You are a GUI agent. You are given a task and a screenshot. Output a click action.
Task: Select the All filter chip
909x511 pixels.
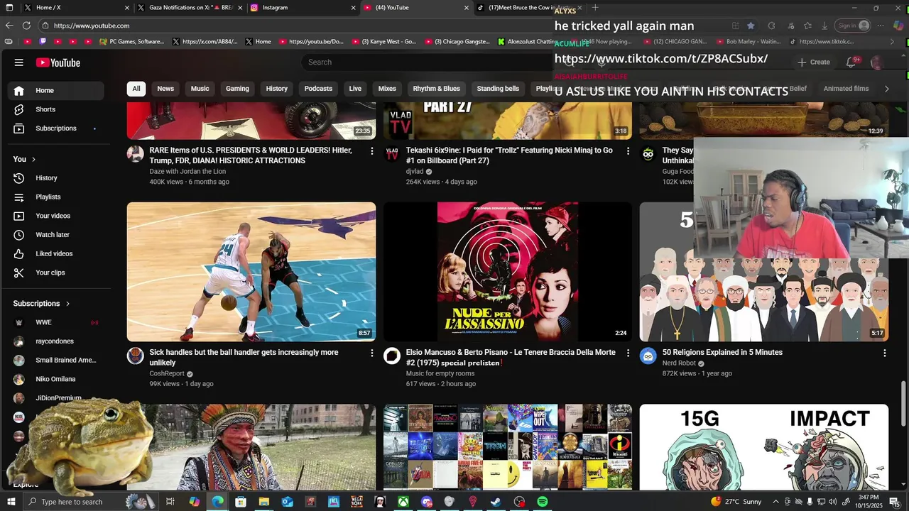point(136,89)
